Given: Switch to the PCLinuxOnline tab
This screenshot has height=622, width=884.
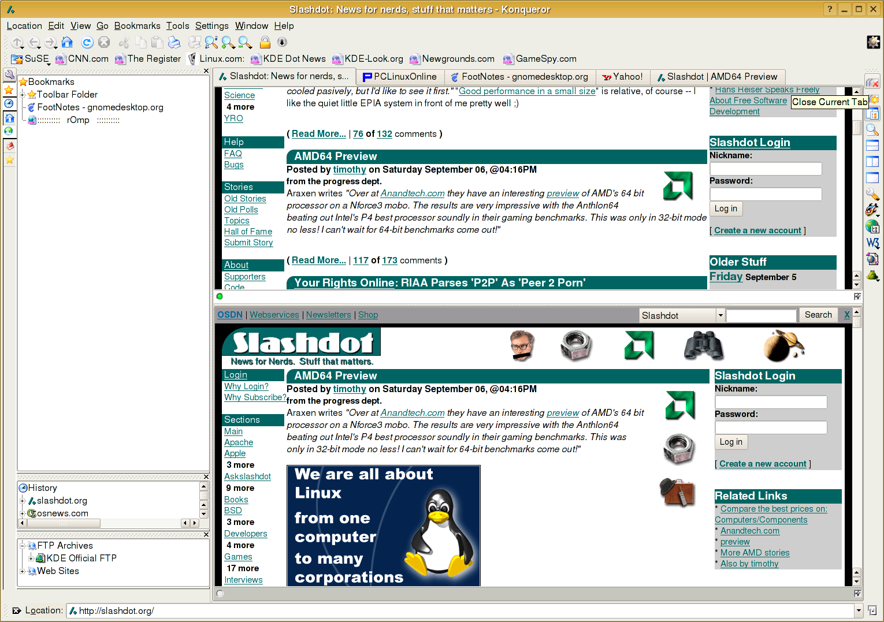Looking at the screenshot, I should click(x=400, y=77).
